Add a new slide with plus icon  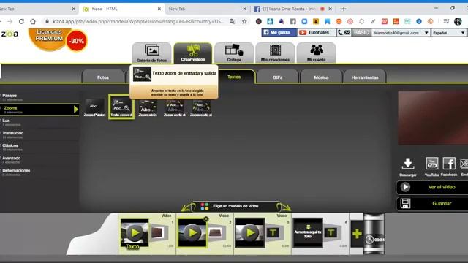coord(357,234)
